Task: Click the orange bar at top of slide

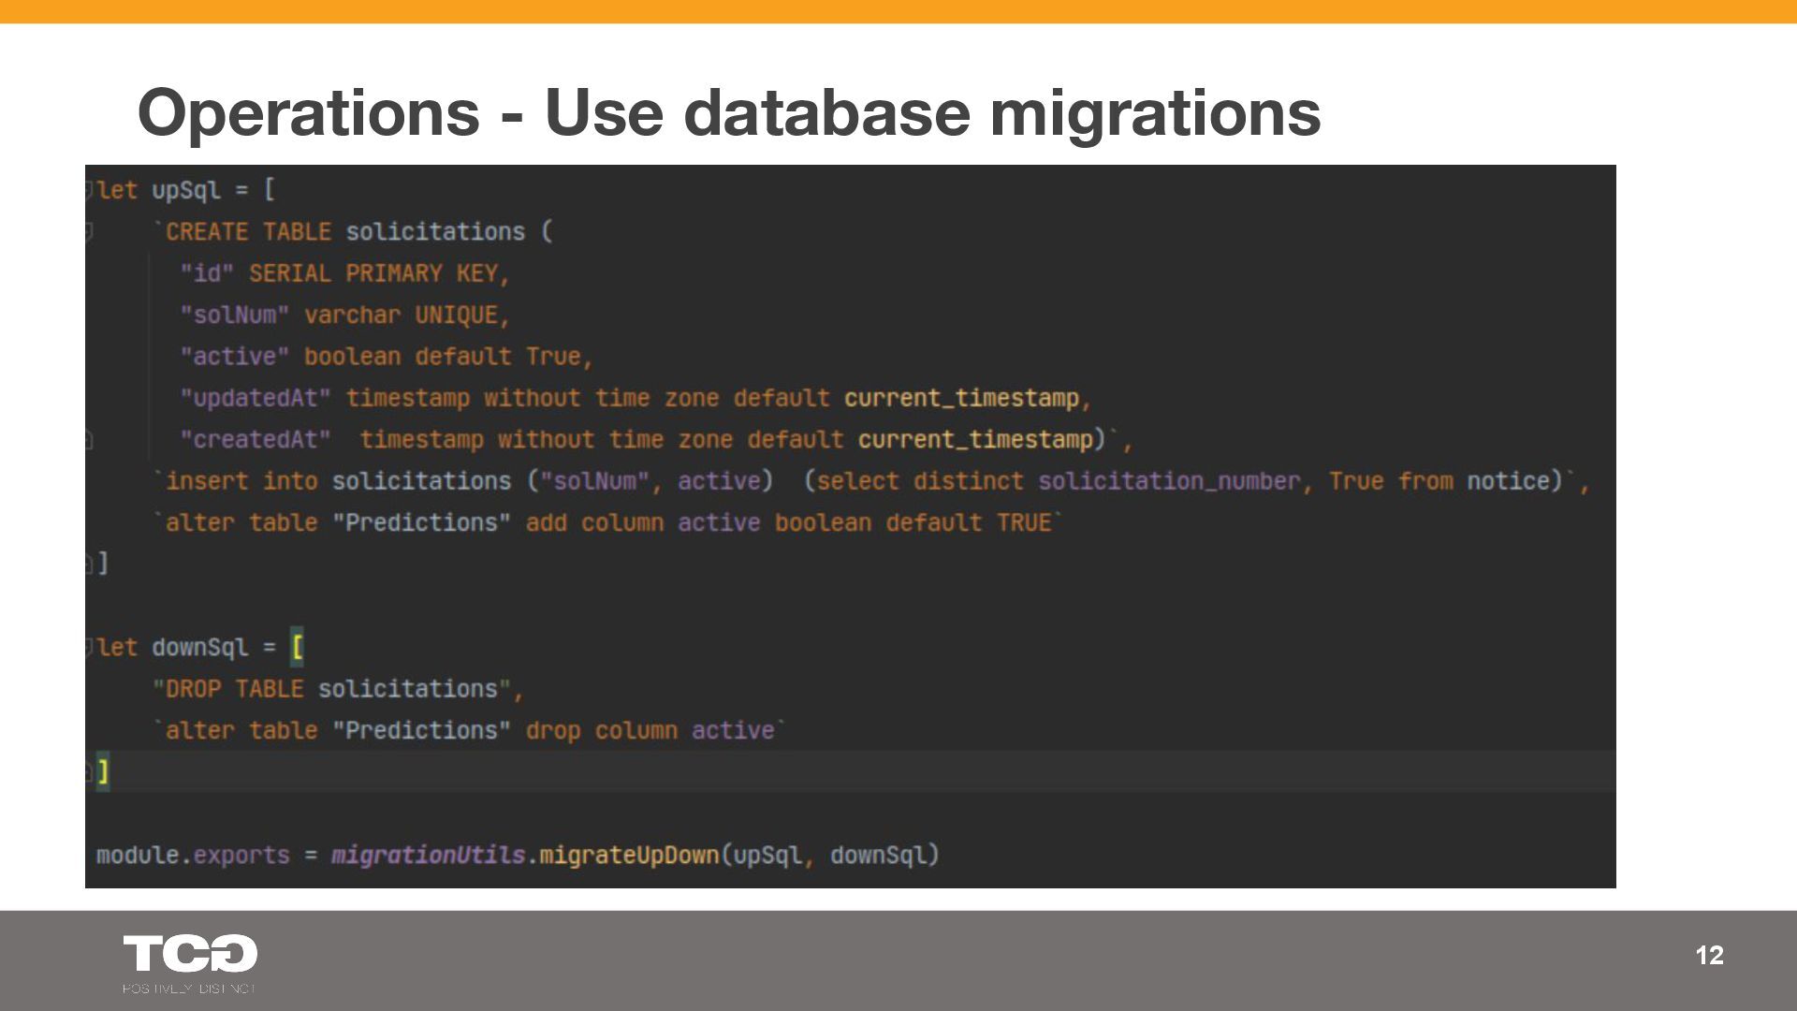Action: click(x=898, y=11)
